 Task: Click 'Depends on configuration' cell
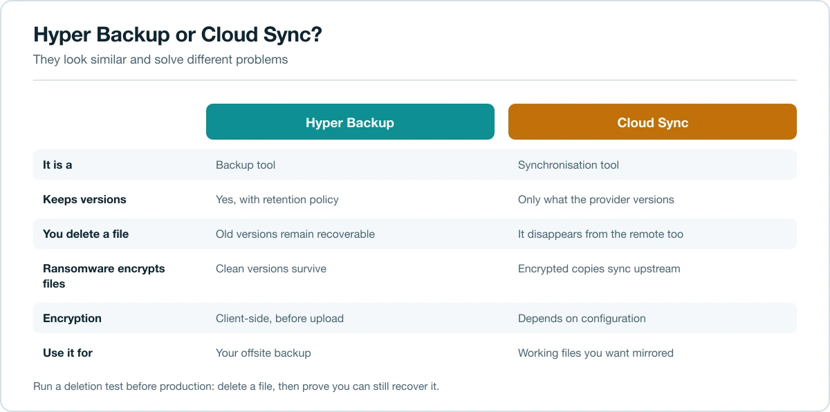pyautogui.click(x=582, y=319)
